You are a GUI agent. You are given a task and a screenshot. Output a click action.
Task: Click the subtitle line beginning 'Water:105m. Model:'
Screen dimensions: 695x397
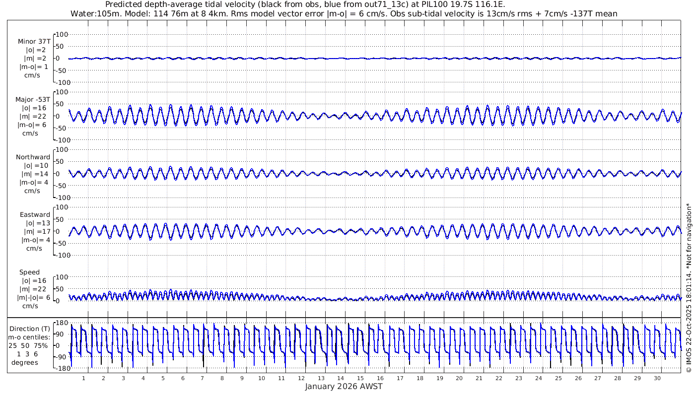coord(343,13)
